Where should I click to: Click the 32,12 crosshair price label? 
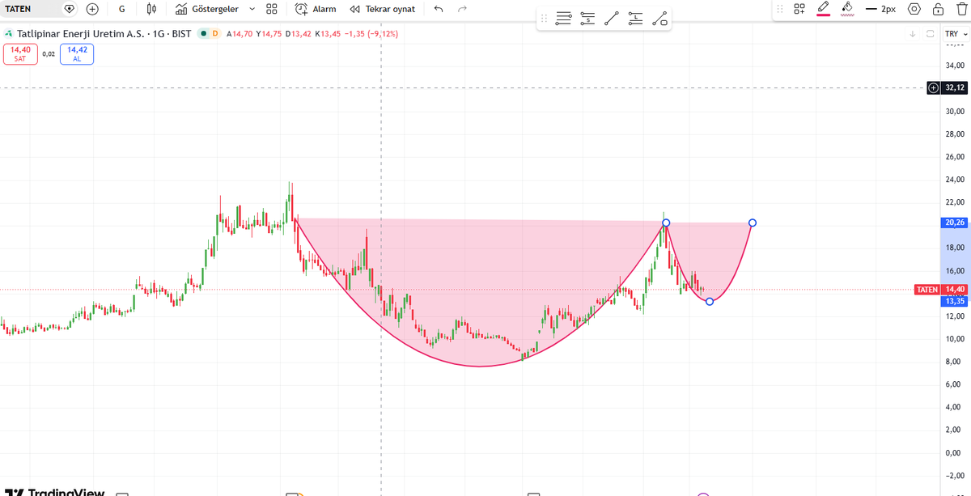955,87
